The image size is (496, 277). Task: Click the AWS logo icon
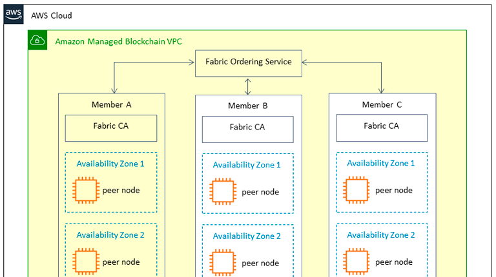pos(14,14)
